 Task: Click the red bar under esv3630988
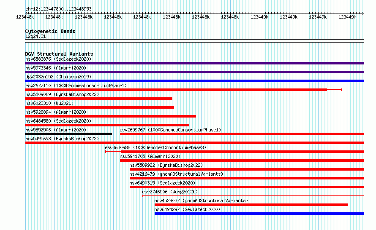point(242,152)
